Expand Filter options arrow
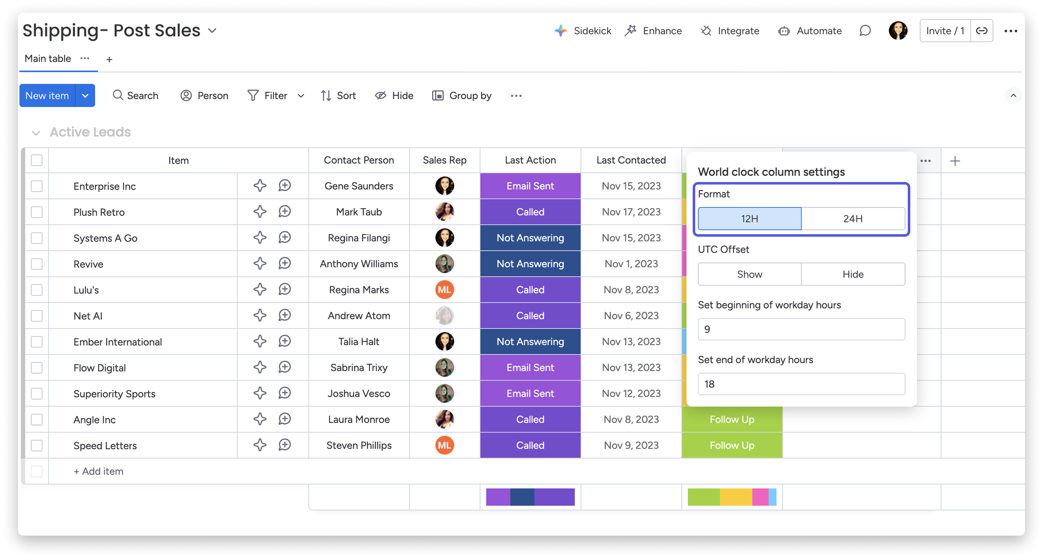The image size is (1043, 559). [x=301, y=96]
